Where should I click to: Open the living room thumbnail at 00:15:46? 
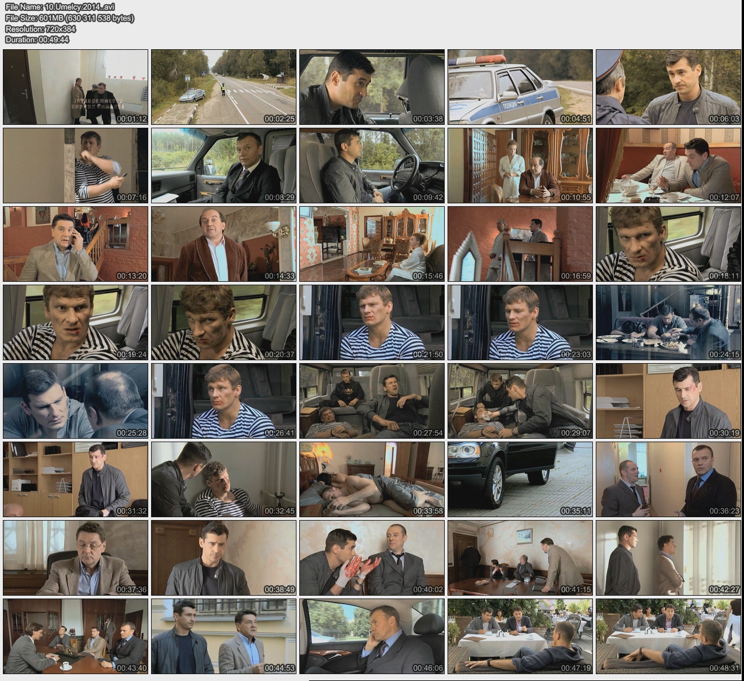coord(372,244)
